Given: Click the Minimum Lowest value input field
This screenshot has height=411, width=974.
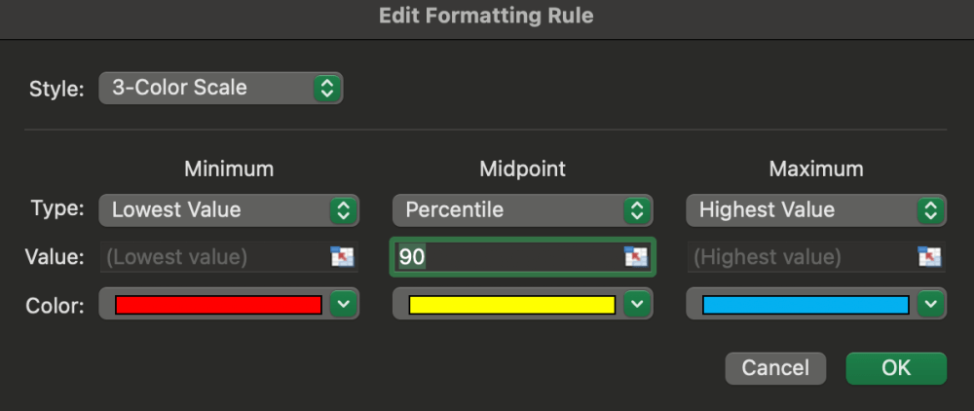Looking at the screenshot, I should tap(214, 257).
